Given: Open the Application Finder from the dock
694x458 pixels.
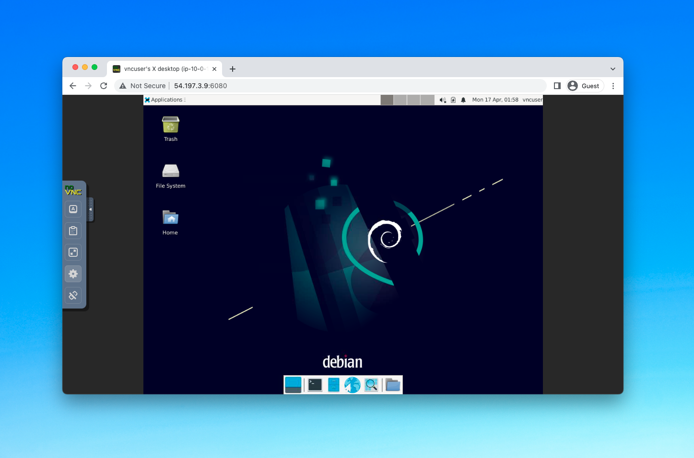Looking at the screenshot, I should point(371,385).
